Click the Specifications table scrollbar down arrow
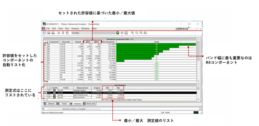 [x=198, y=100]
